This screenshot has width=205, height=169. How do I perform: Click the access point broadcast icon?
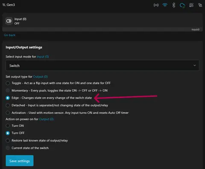(156, 5)
